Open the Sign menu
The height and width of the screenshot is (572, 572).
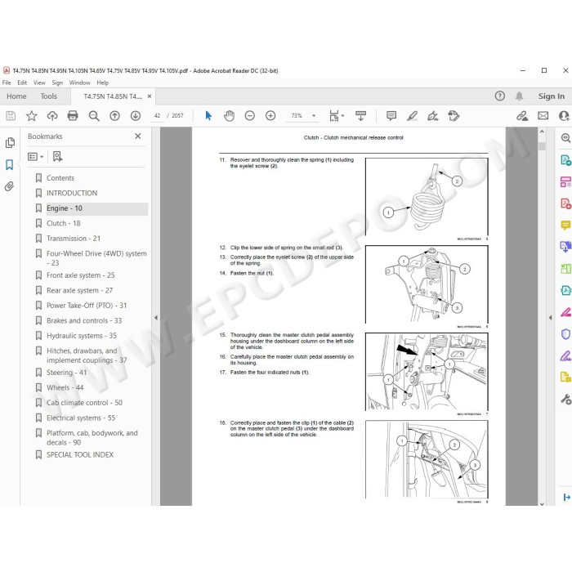(x=57, y=83)
